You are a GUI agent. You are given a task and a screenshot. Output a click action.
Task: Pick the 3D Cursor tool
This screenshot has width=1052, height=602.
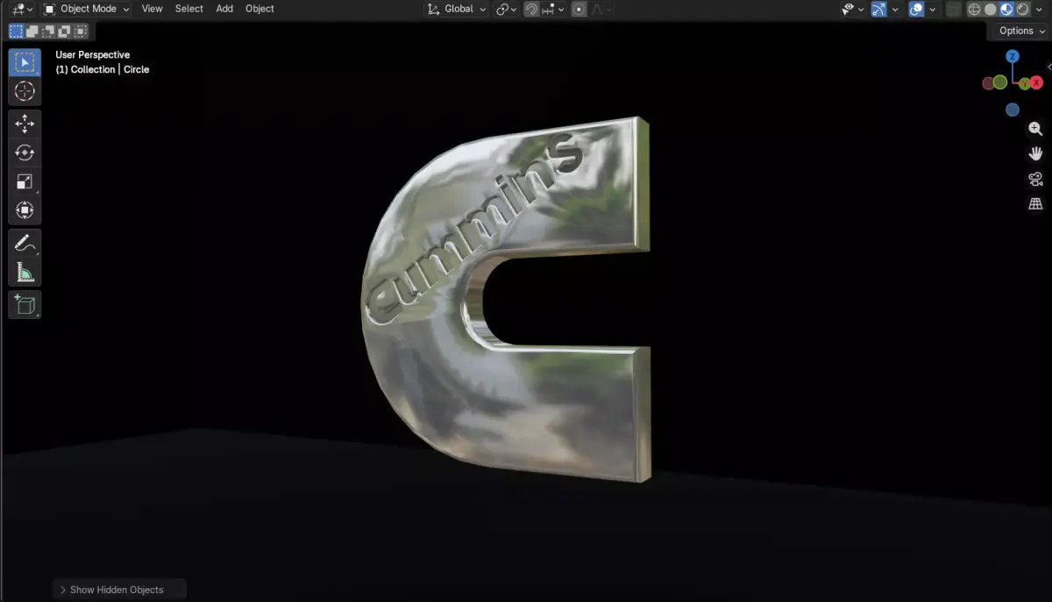coord(25,90)
